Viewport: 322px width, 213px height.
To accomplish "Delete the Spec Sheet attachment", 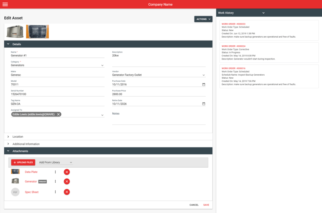I will 66,192.
